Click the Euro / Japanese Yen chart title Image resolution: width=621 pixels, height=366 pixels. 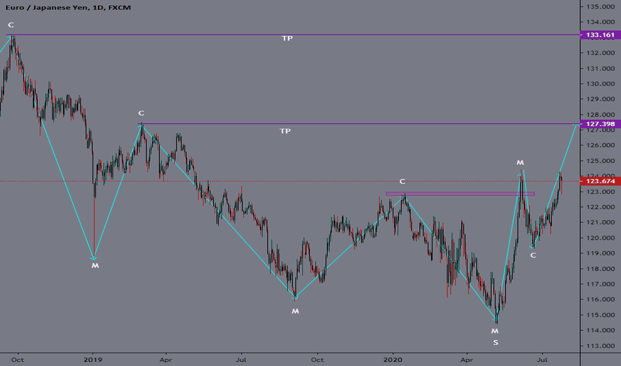68,7
